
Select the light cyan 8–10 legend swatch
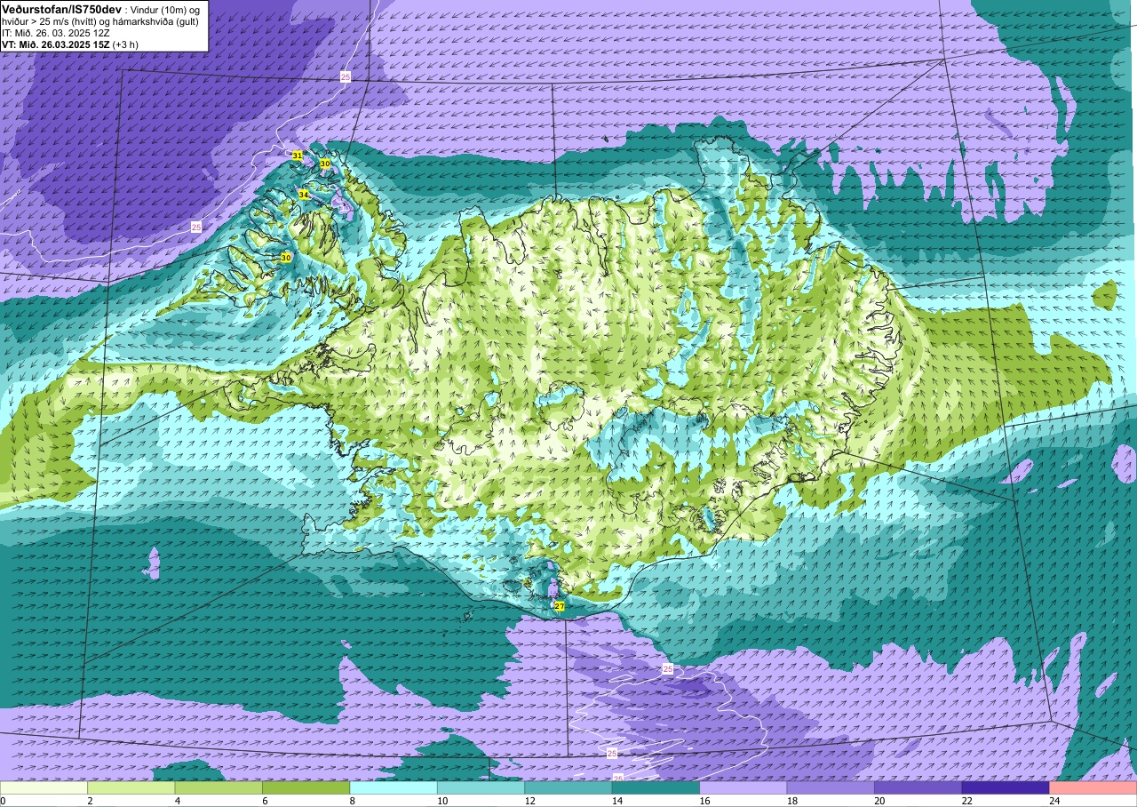tap(394, 787)
